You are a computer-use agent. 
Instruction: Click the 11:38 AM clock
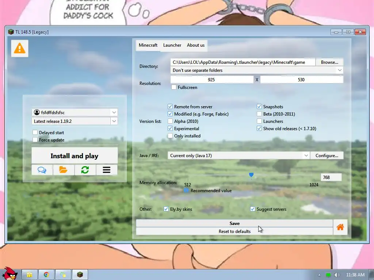(x=355, y=275)
